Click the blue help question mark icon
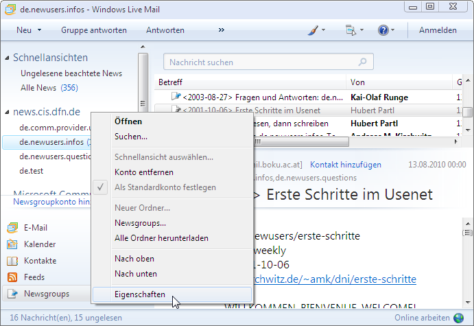Viewport: 474px width, 326px height. tap(383, 30)
